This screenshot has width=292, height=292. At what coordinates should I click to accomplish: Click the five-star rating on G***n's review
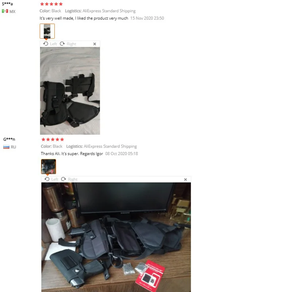pyautogui.click(x=53, y=139)
